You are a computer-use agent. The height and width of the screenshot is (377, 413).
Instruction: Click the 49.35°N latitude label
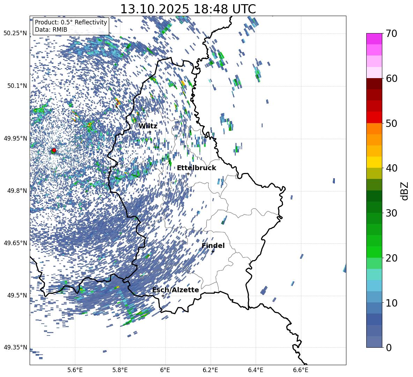point(15,347)
